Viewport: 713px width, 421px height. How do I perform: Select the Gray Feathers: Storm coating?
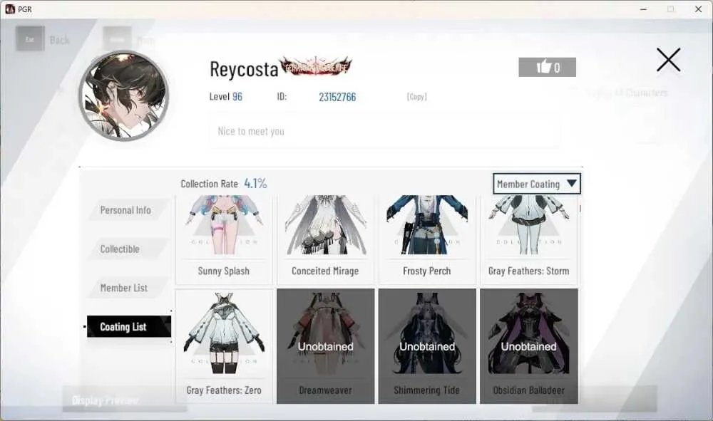tap(529, 239)
